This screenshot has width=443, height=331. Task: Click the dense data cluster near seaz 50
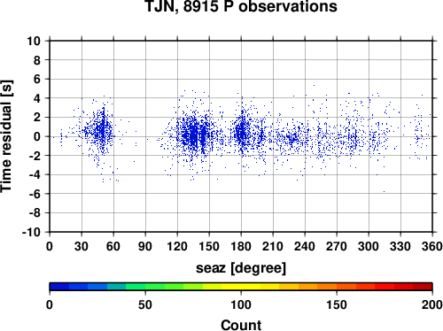click(102, 131)
